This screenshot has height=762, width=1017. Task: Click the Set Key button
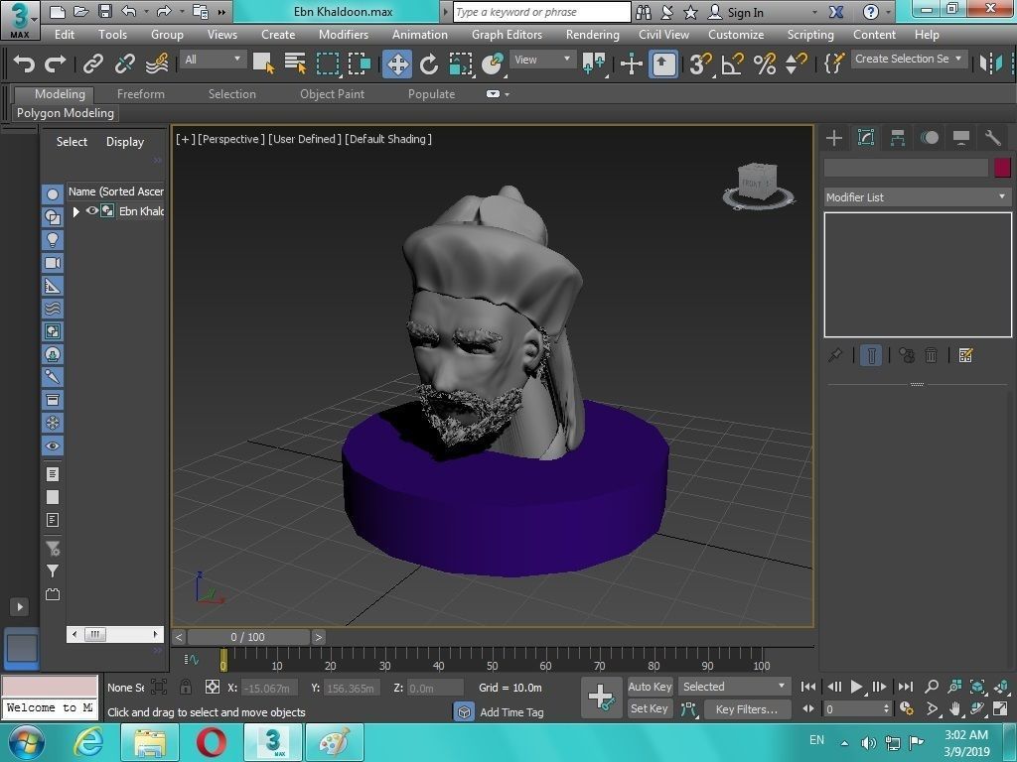(650, 708)
